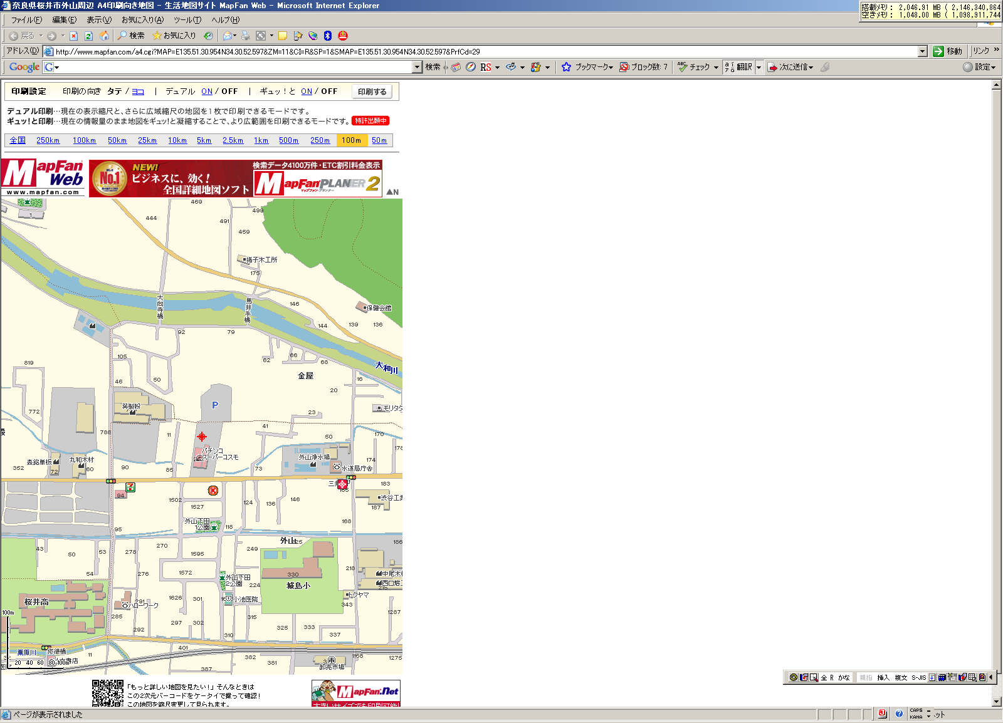Select the 1km map scale
1003x723 pixels.
pyautogui.click(x=261, y=140)
